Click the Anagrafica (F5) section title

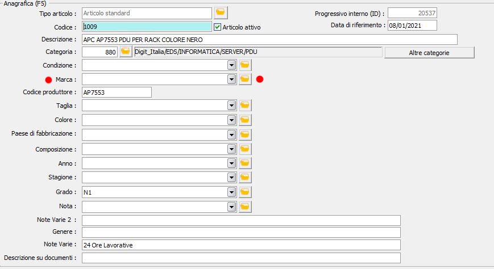coord(25,3)
